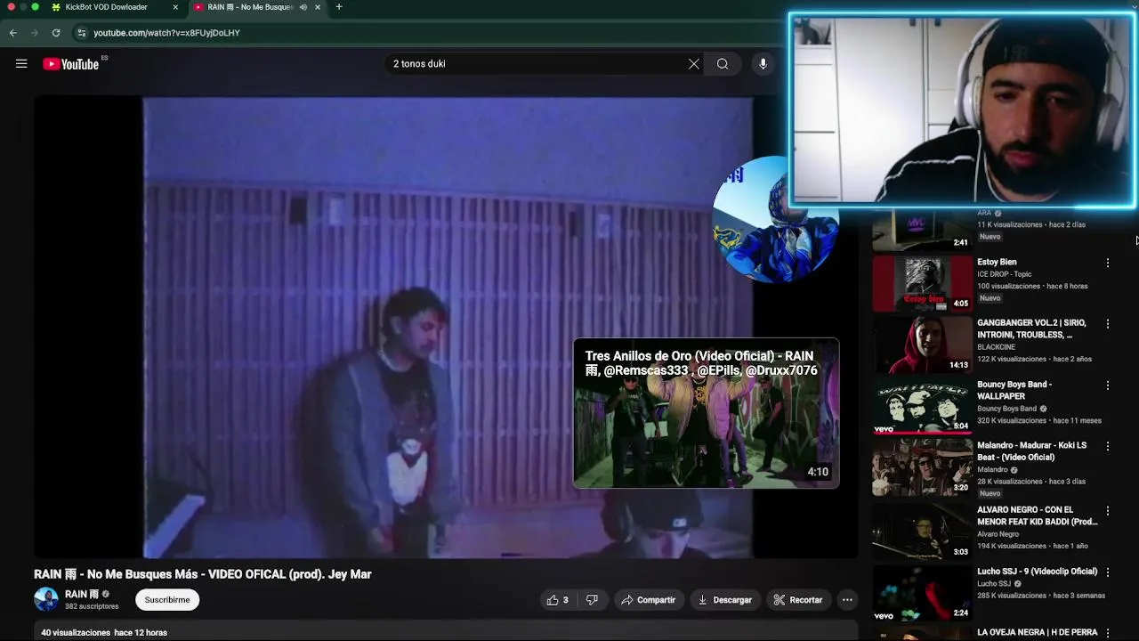The width and height of the screenshot is (1139, 641).
Task: Select the RAIN No Me Busques tab
Action: click(249, 7)
